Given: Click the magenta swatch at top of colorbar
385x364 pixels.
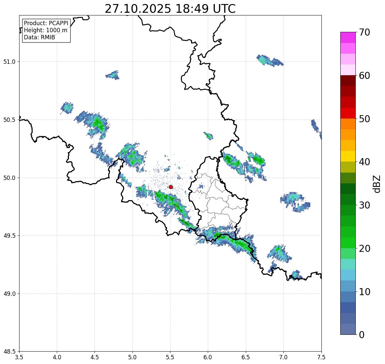Looking at the screenshot, I should point(348,38).
